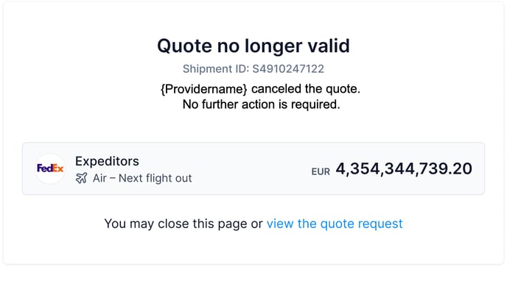Open the view the quote request link
The height and width of the screenshot is (281, 507).
coord(335,224)
